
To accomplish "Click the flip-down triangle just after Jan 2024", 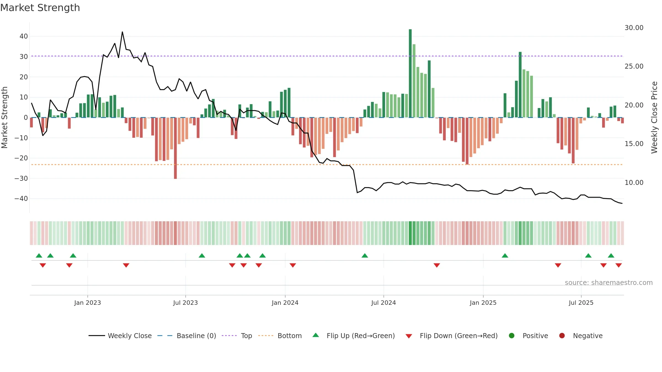I will (293, 265).
